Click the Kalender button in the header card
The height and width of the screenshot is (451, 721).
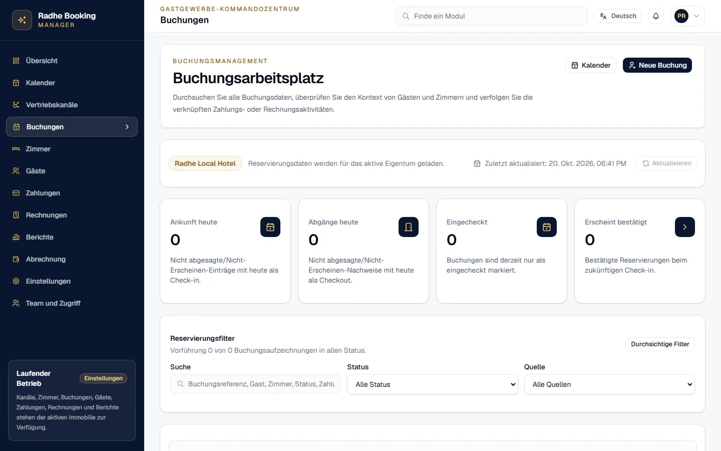[x=591, y=65]
